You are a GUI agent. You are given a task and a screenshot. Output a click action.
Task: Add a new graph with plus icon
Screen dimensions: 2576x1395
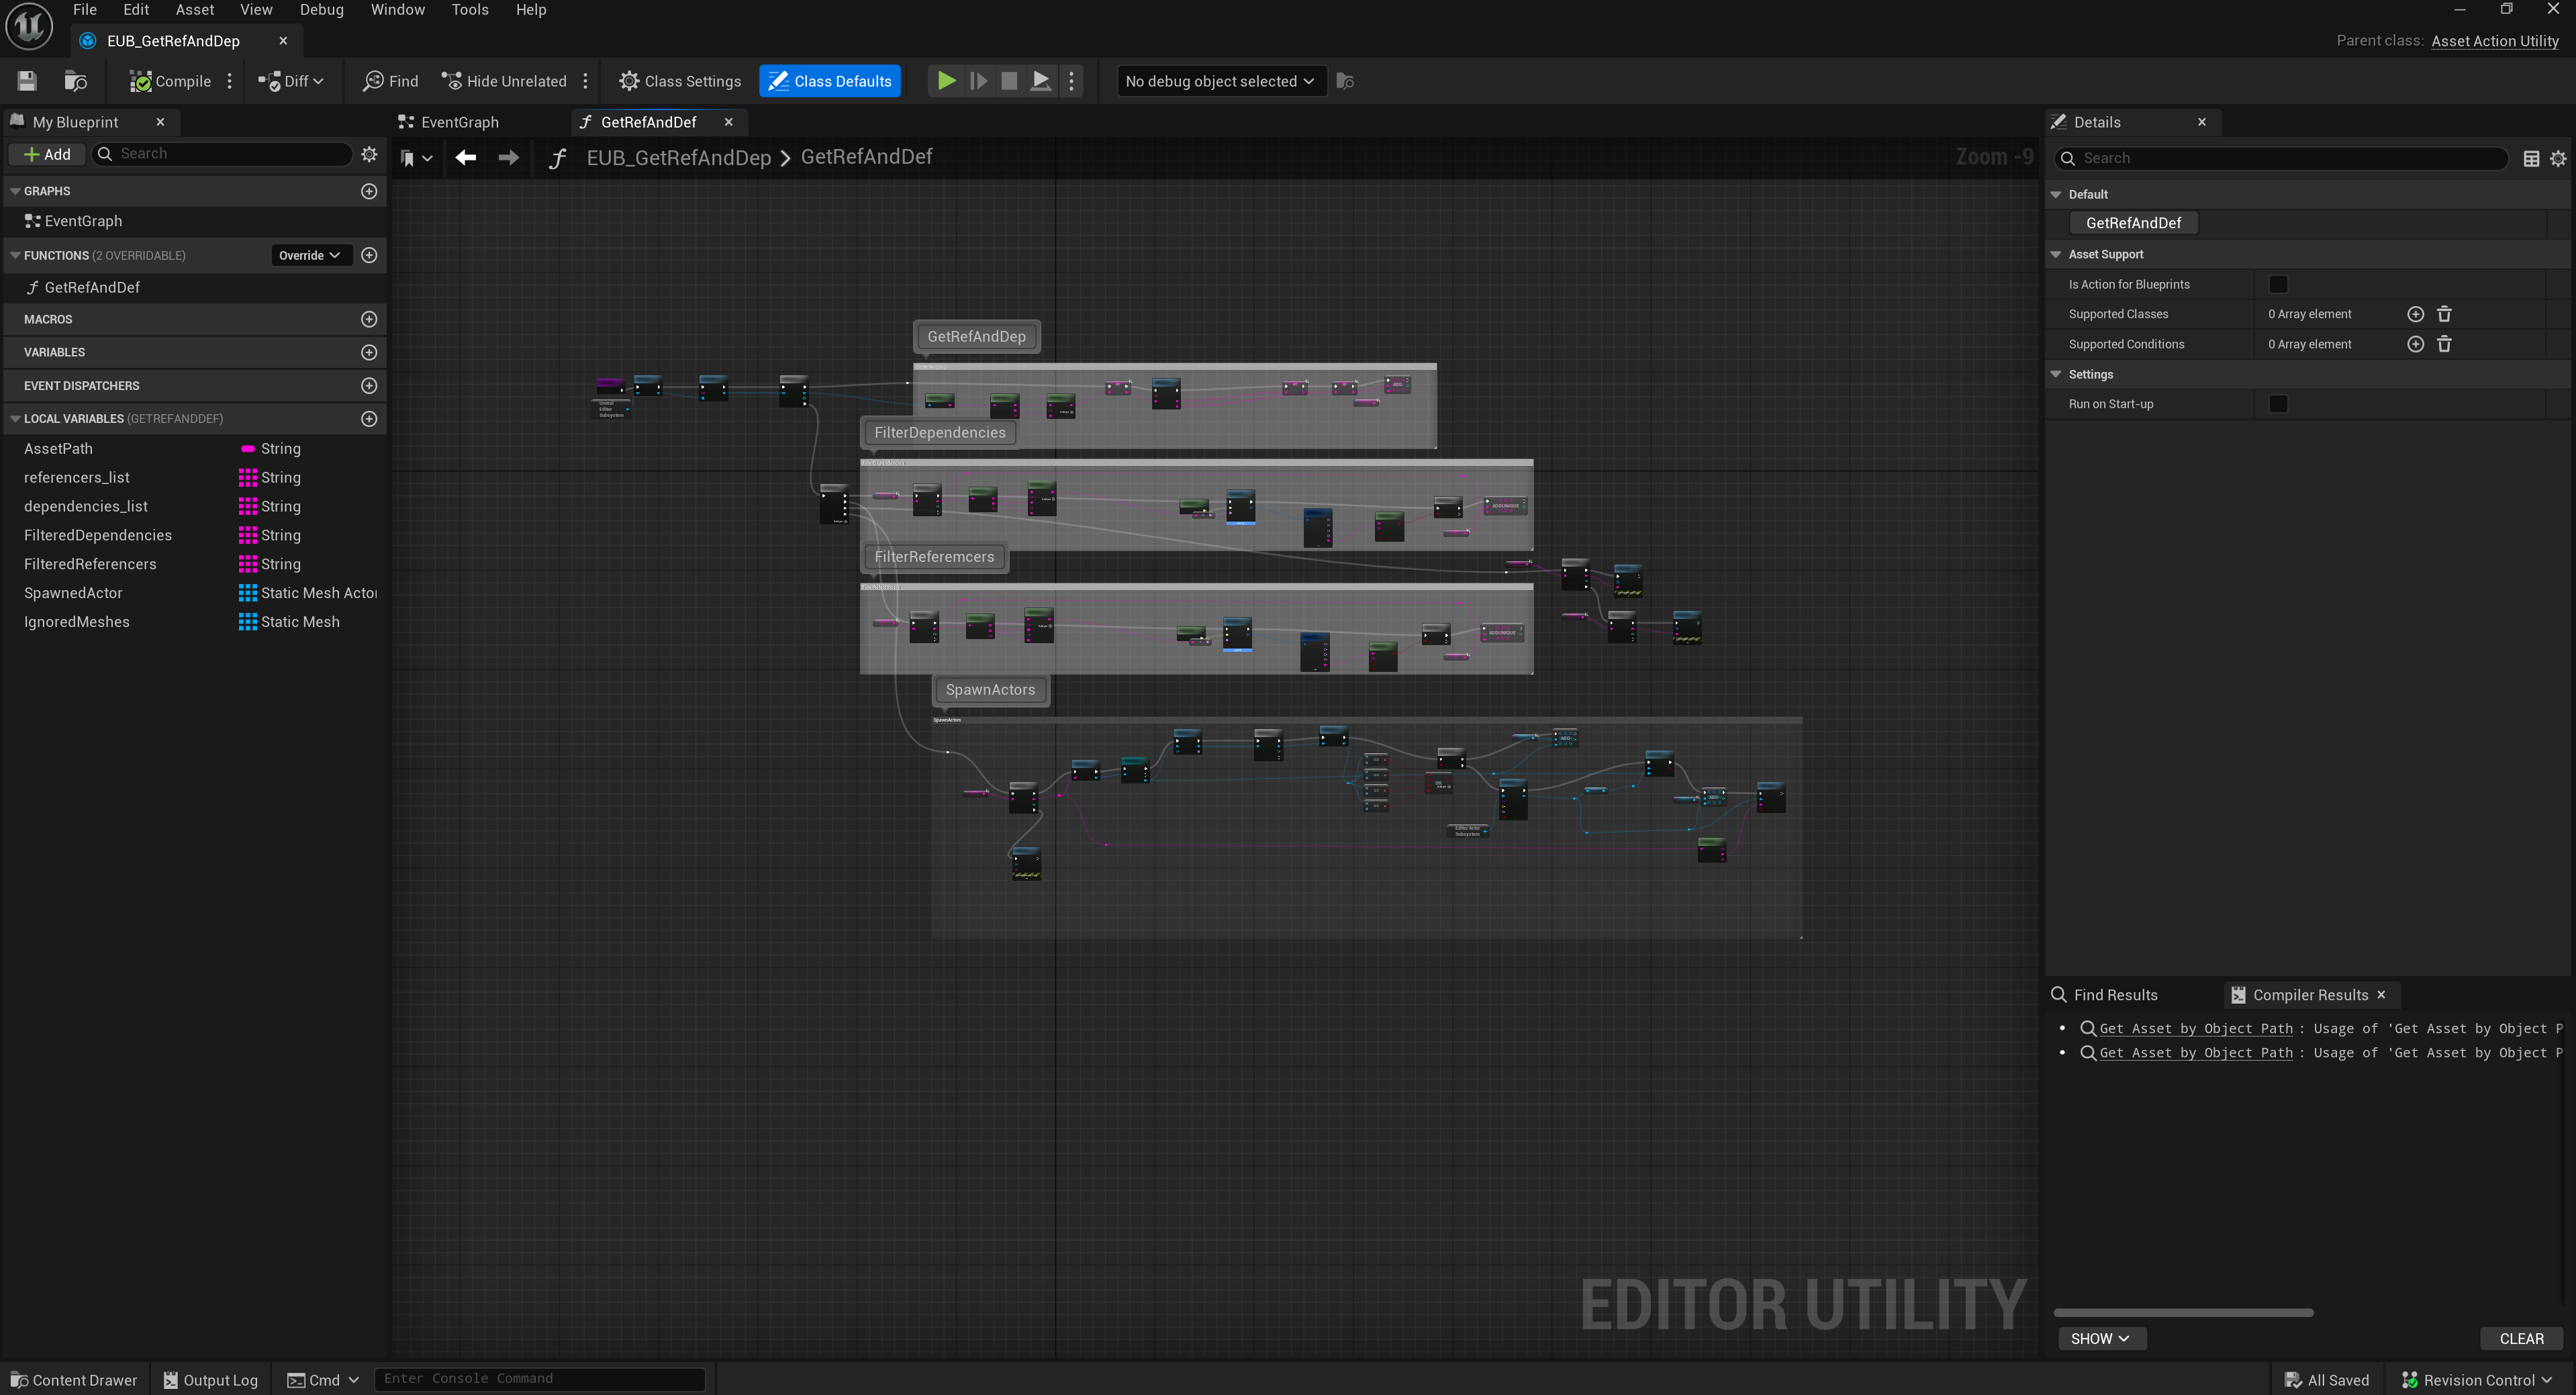[x=369, y=191]
